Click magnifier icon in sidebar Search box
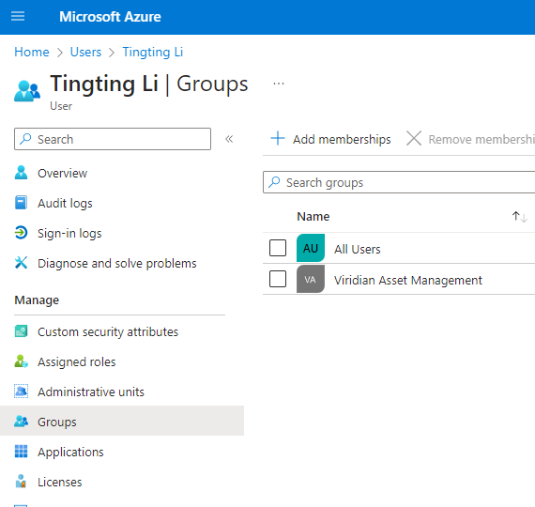 [25, 139]
